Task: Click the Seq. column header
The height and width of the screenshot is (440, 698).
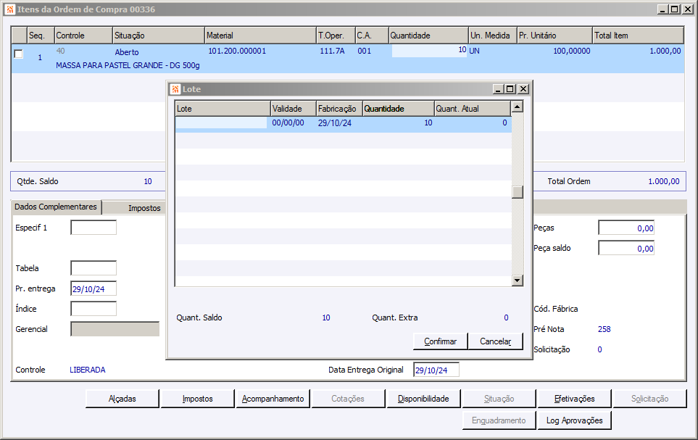Action: click(41, 36)
